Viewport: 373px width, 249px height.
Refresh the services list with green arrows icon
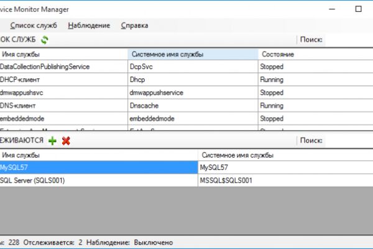[45, 40]
